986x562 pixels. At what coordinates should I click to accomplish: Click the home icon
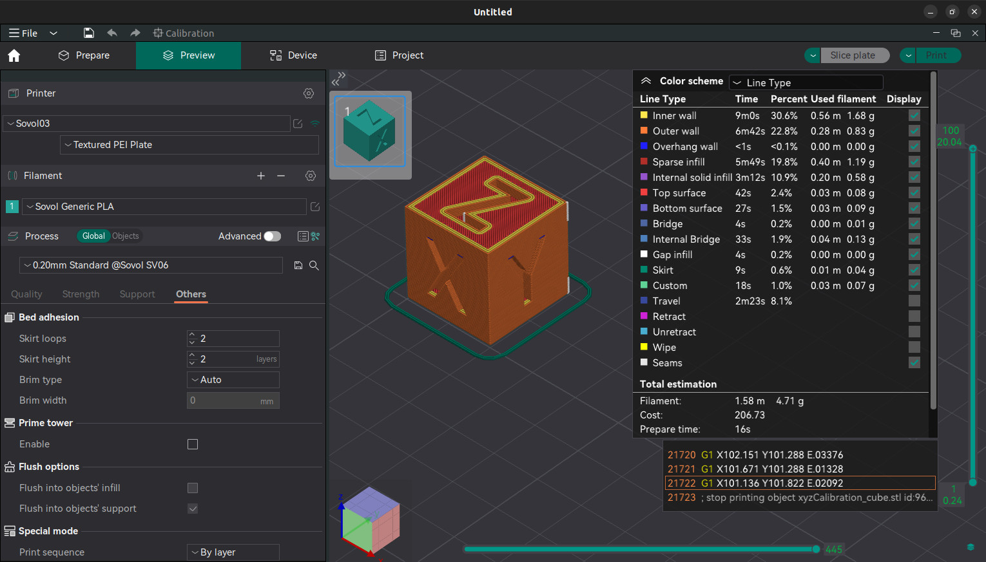14,55
